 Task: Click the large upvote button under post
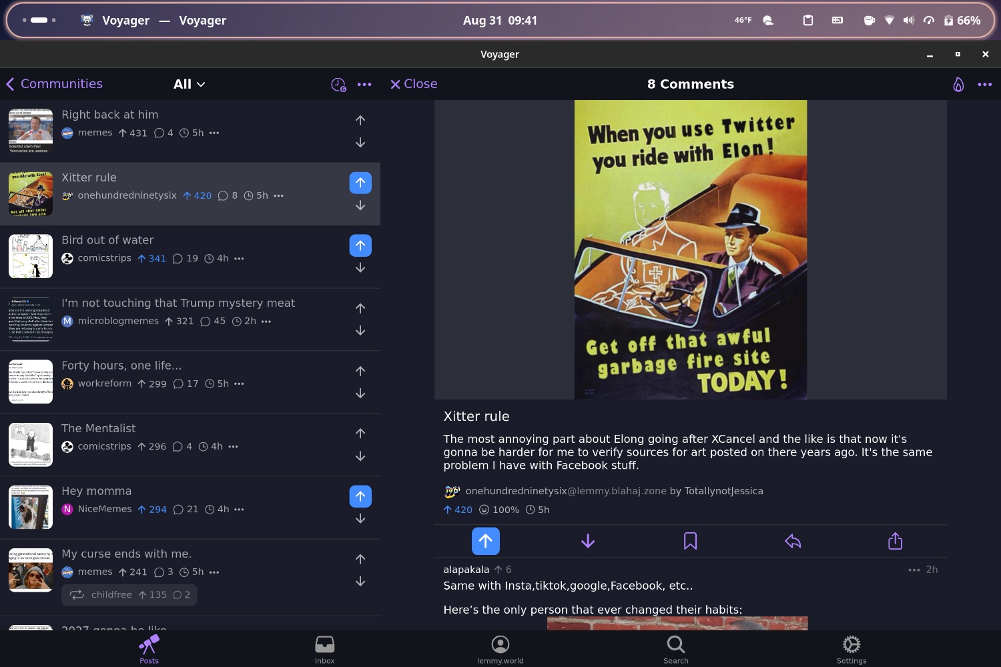point(486,541)
